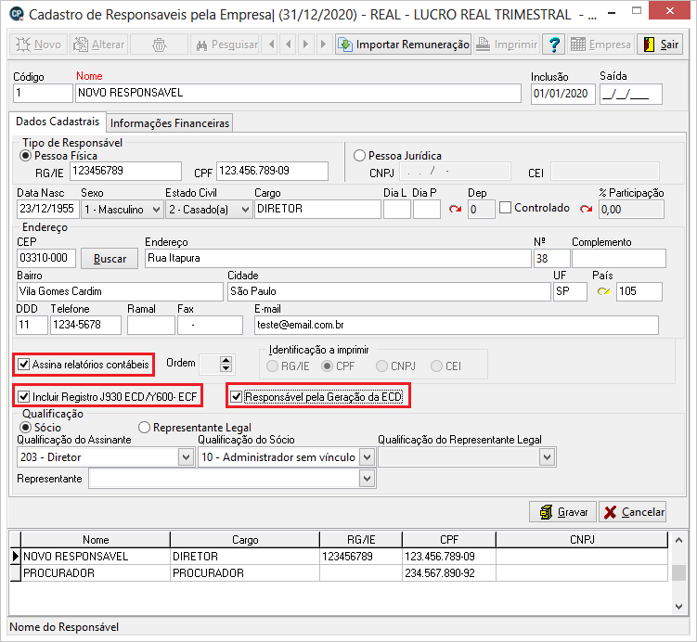The height and width of the screenshot is (642, 697).
Task: Open Qualificação do Assinante dropdown
Action: click(186, 457)
